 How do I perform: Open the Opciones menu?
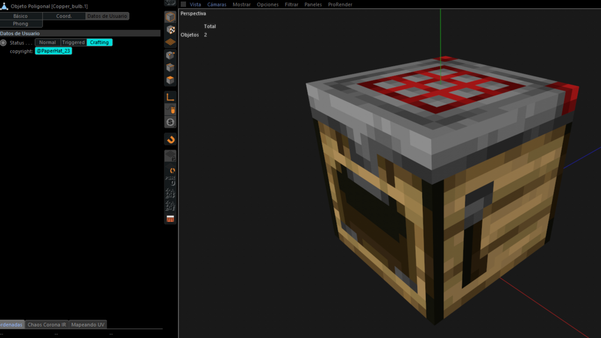tap(267, 5)
